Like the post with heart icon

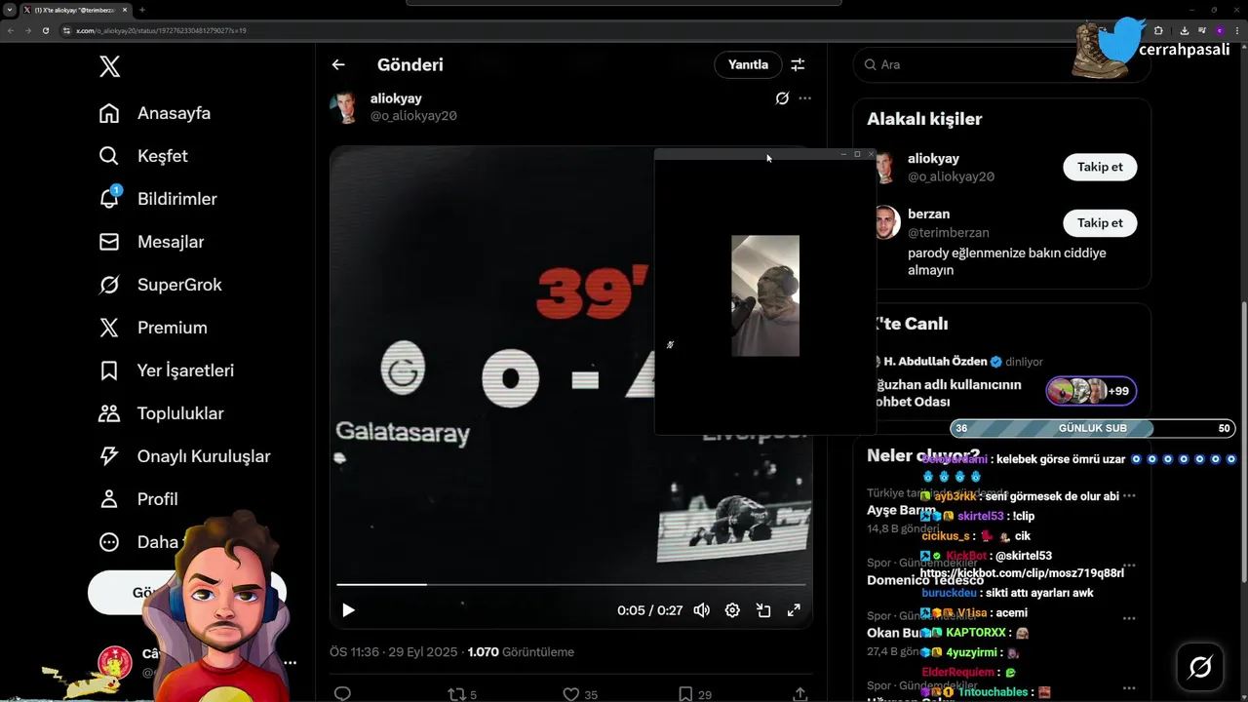(571, 694)
